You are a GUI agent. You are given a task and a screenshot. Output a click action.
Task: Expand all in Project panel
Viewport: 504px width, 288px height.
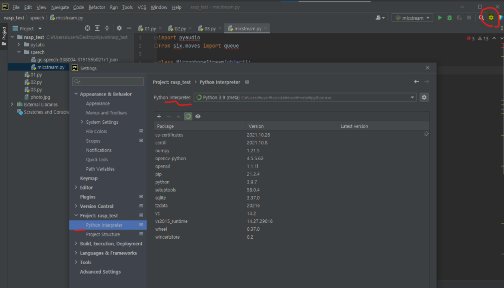tap(97, 28)
